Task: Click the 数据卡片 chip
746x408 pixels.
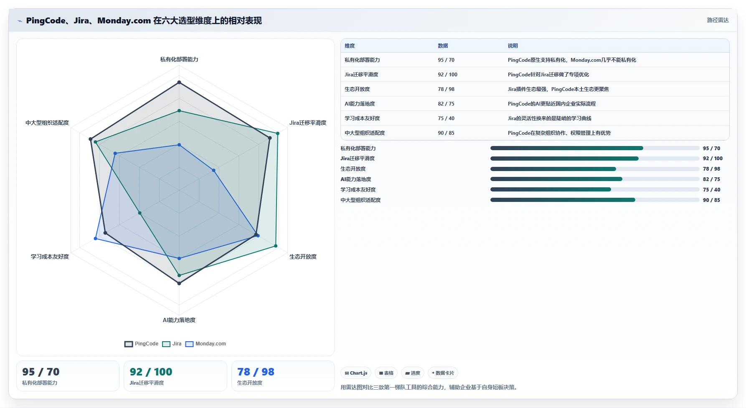Action: click(443, 373)
